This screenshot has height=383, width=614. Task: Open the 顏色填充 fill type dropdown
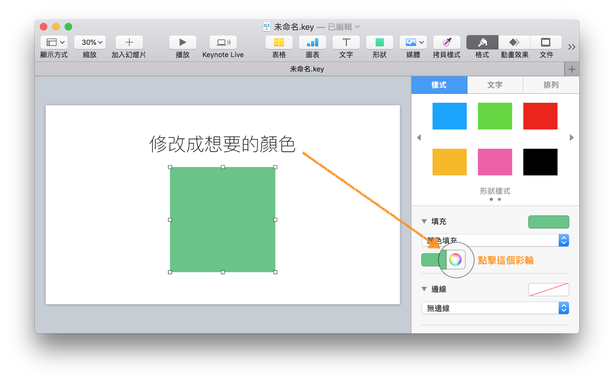tap(495, 240)
